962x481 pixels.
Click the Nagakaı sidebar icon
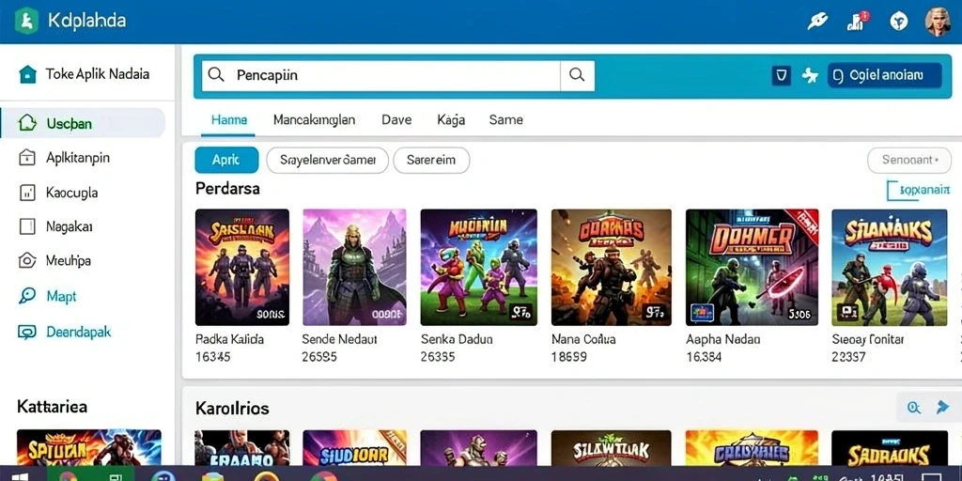click(x=27, y=227)
